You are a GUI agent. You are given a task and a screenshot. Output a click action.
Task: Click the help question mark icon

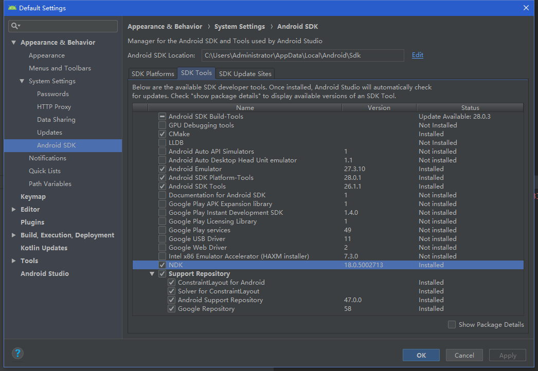(17, 353)
